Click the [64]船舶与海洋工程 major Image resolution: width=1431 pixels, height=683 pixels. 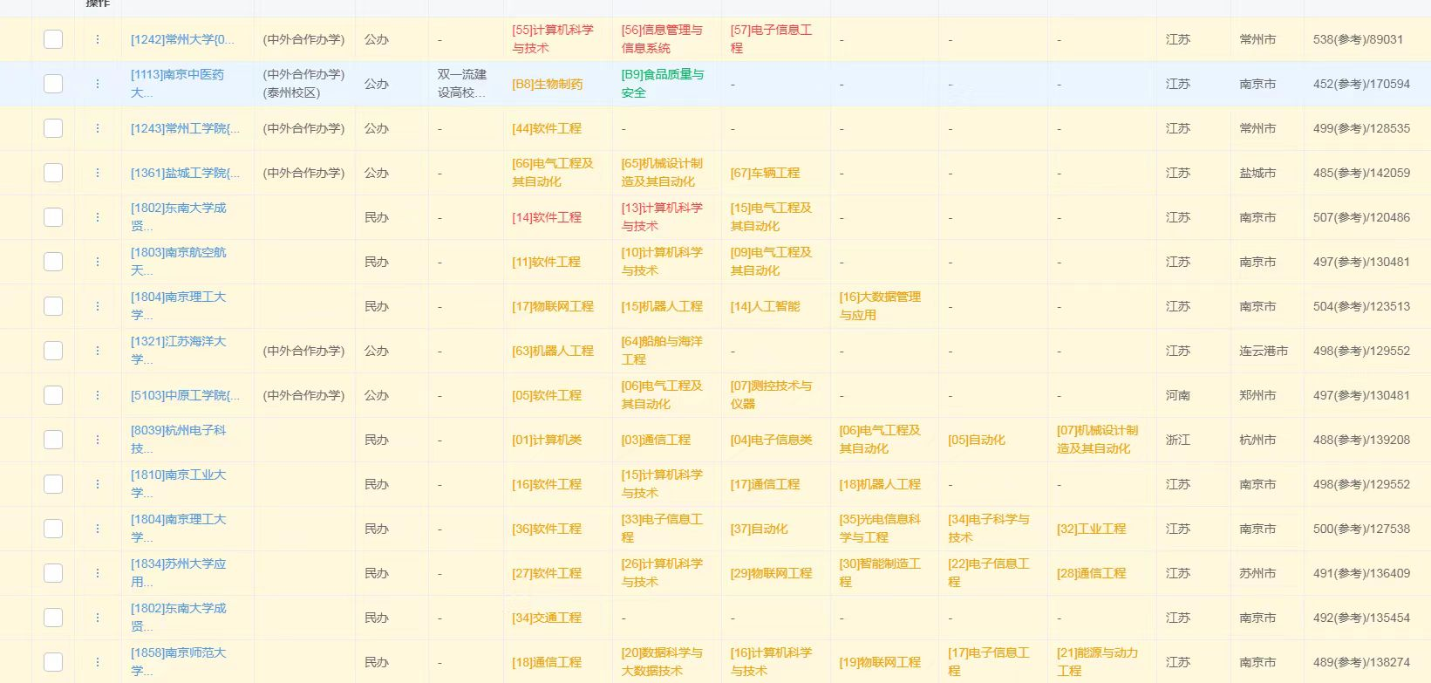click(662, 351)
